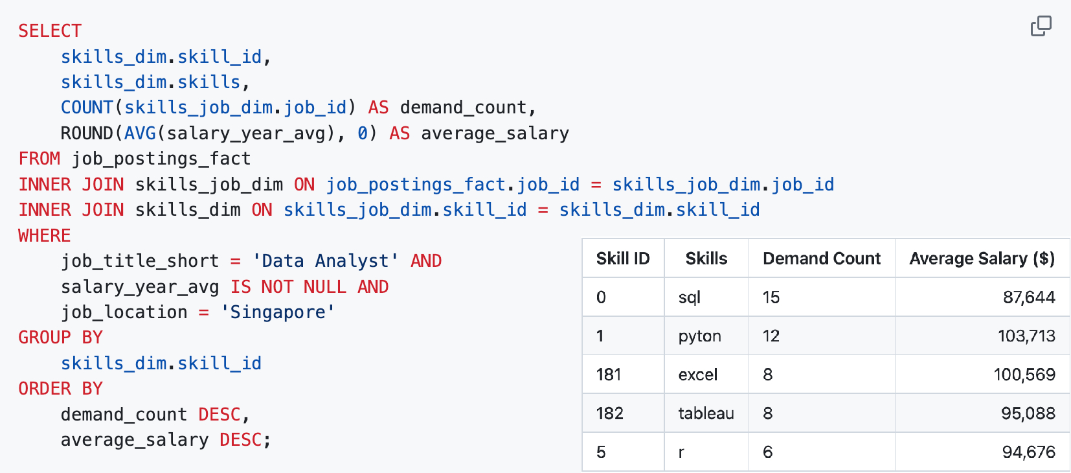Click the Demand Count column header
Viewport: 1071px width, 473px height.
[822, 259]
